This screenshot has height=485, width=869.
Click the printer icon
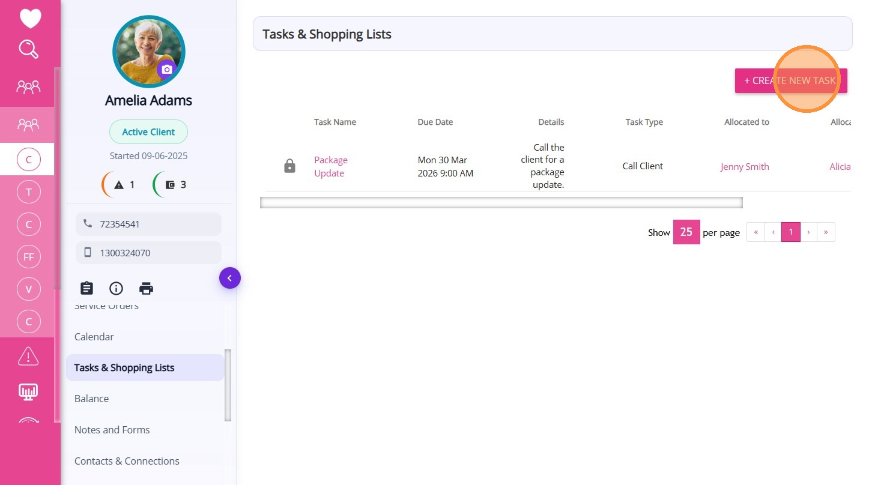coord(146,288)
